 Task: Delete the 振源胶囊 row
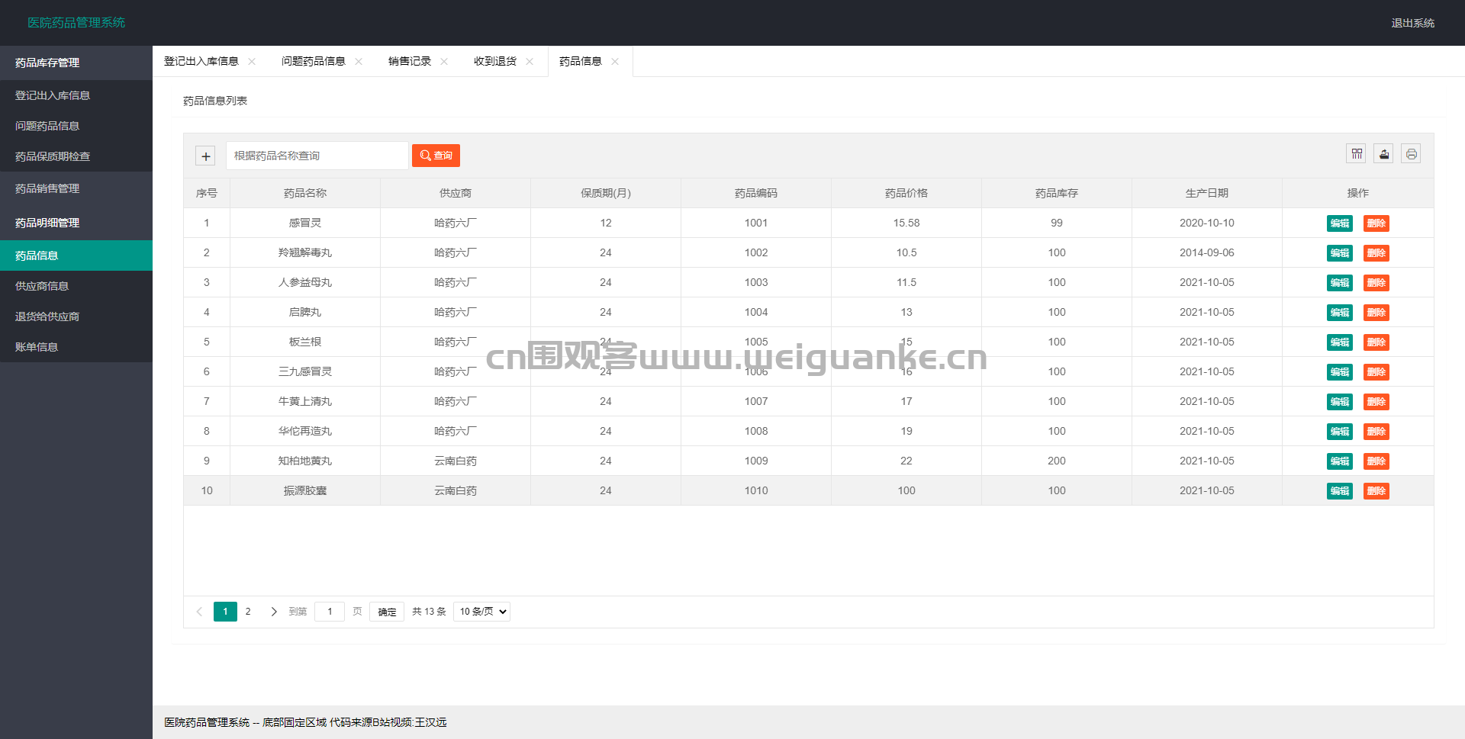[1376, 491]
